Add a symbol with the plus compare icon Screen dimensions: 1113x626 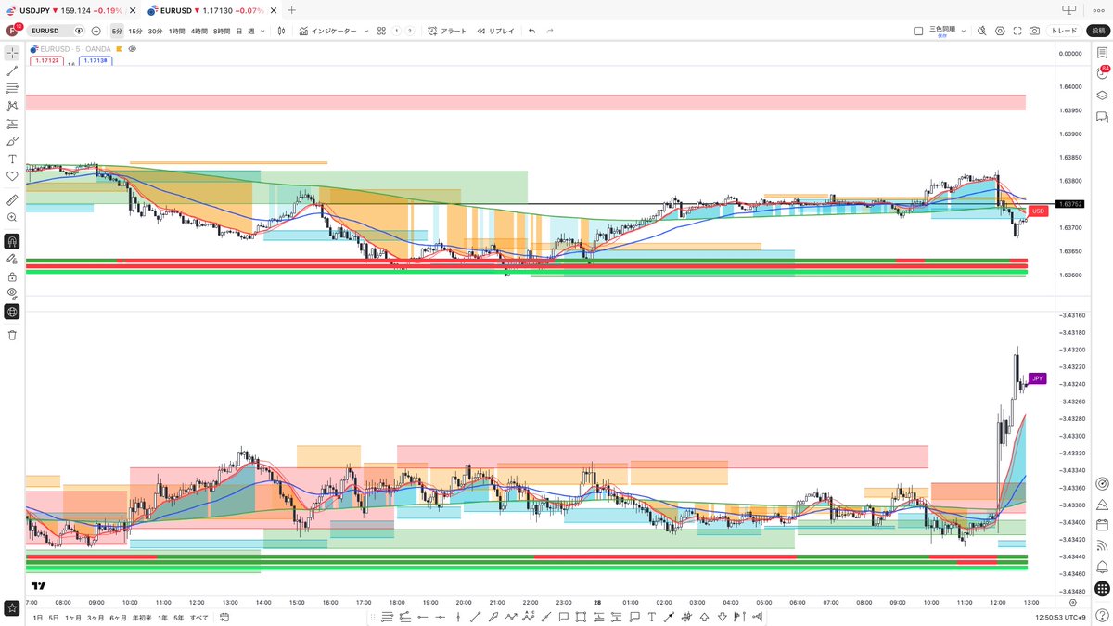(96, 31)
